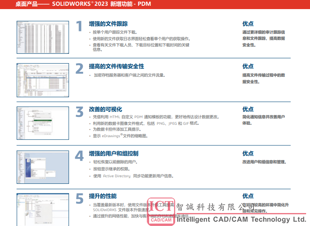
Task: Click the bullet 按组显示继承的权限
Action: click(112, 169)
